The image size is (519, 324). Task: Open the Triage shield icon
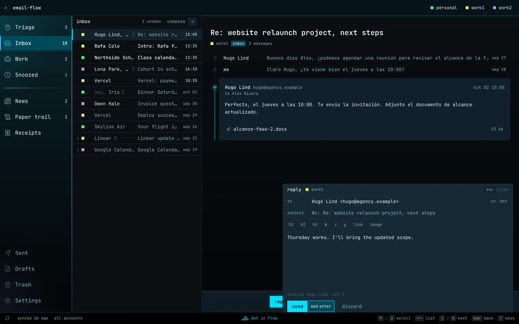[x=8, y=27]
